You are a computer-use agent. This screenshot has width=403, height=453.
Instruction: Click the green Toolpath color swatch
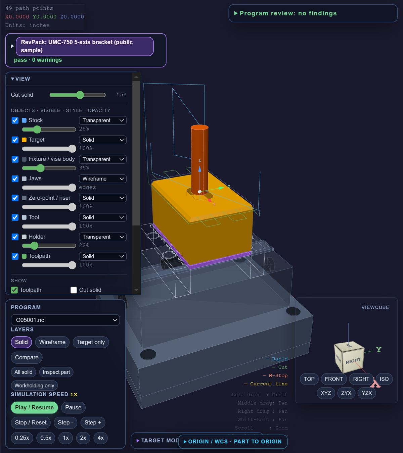click(x=24, y=256)
